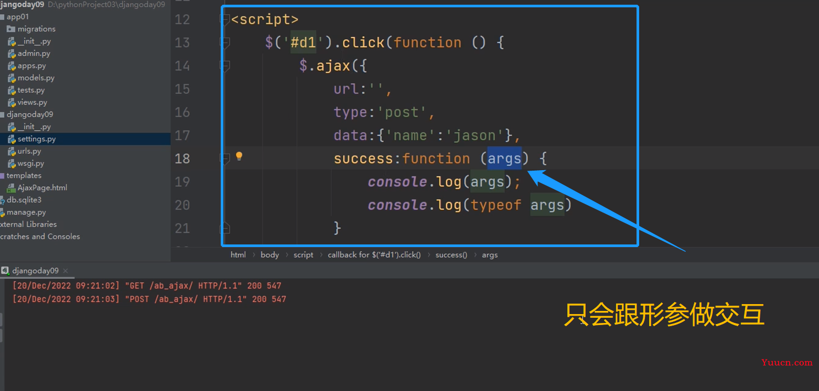The width and height of the screenshot is (819, 391).
Task: Click the selected args parameter on line 18
Action: coord(504,159)
